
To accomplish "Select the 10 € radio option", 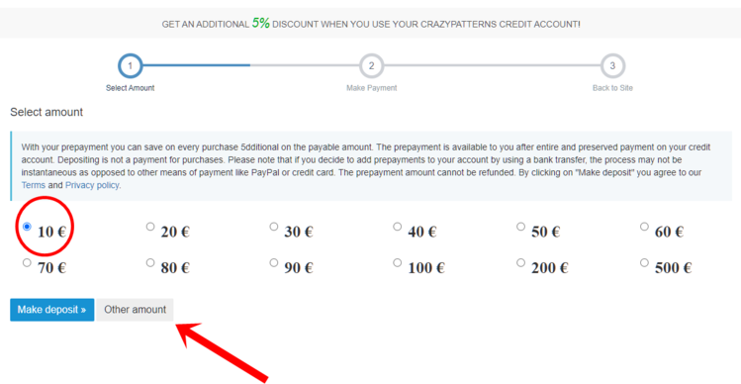I will 27,227.
